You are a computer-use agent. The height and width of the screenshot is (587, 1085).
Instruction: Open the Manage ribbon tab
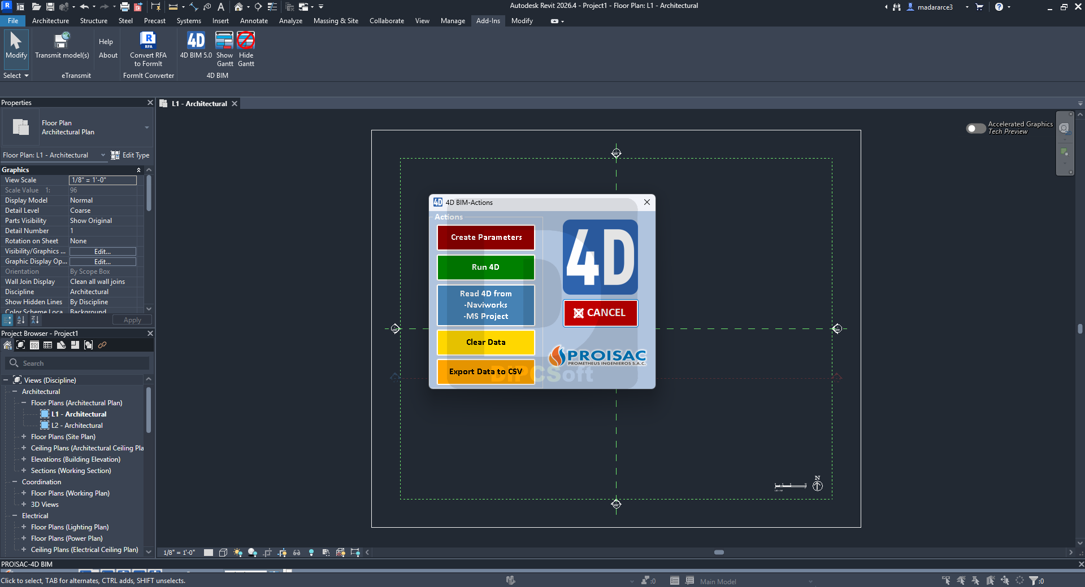[x=453, y=21]
